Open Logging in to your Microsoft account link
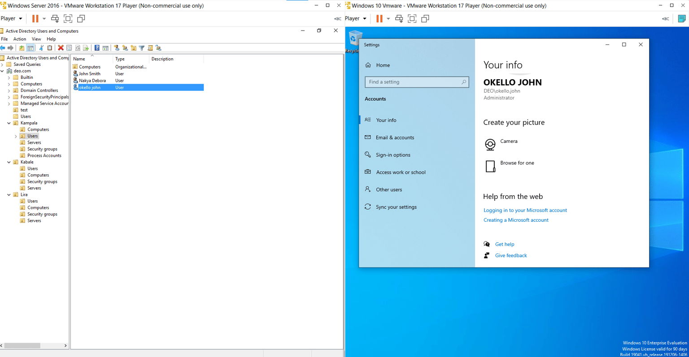The height and width of the screenshot is (357, 689). coord(525,210)
